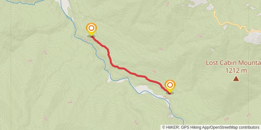The height and width of the screenshot is (130, 261).
Task: Click the 1250 contour label in the bottom-left
Action: 45,118
